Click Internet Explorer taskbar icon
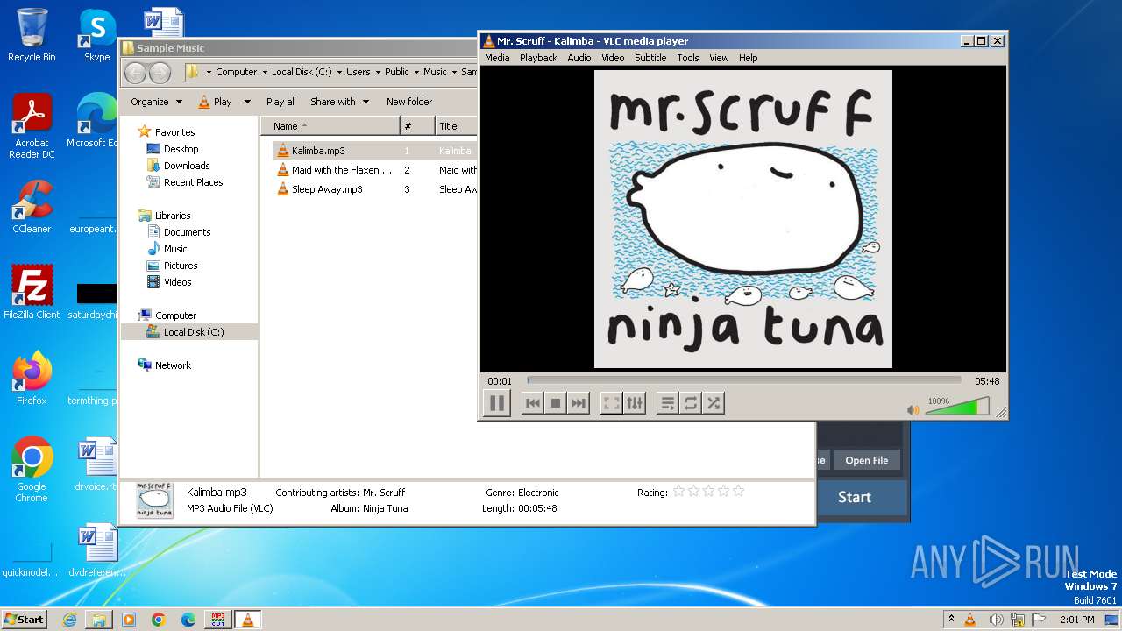The width and height of the screenshot is (1122, 631). (69, 620)
